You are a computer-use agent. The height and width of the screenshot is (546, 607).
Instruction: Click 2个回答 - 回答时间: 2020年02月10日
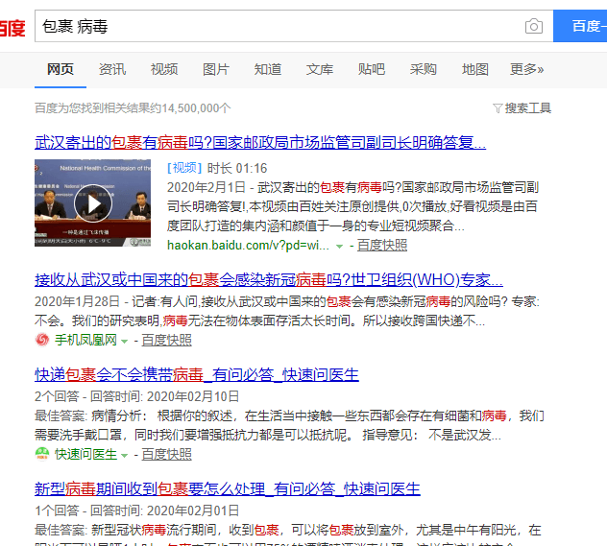(137, 396)
